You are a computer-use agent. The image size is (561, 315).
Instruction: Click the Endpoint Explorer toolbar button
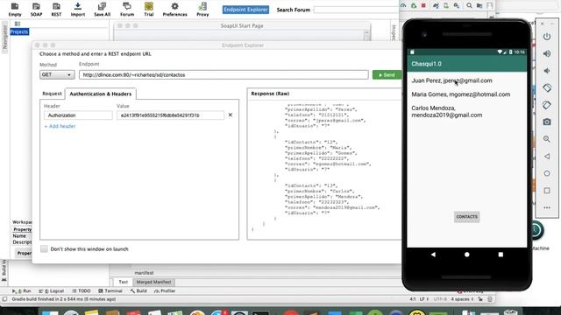(245, 10)
